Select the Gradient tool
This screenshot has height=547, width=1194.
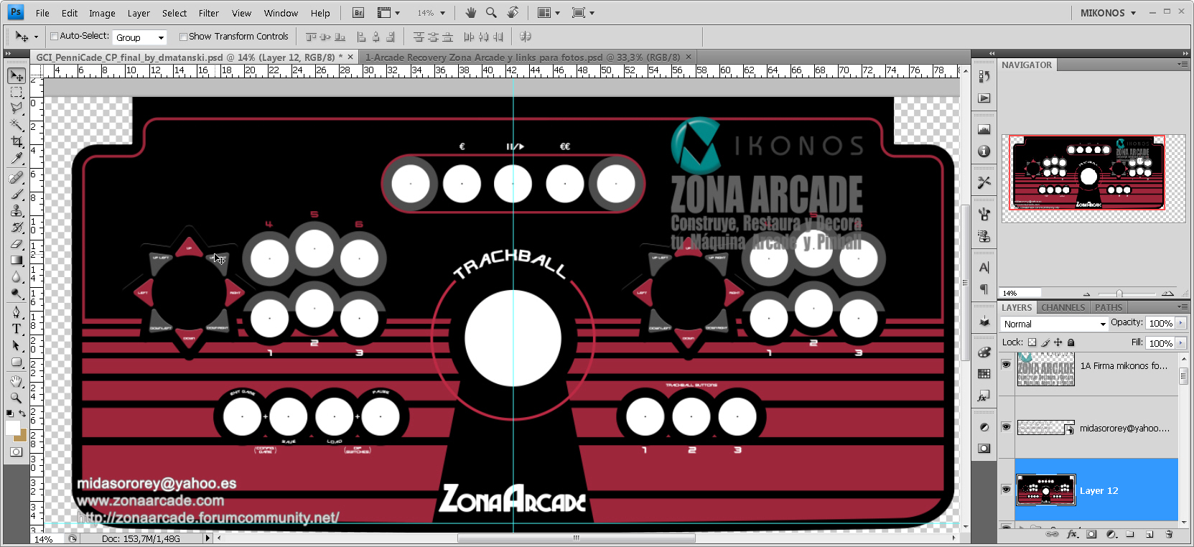[17, 260]
